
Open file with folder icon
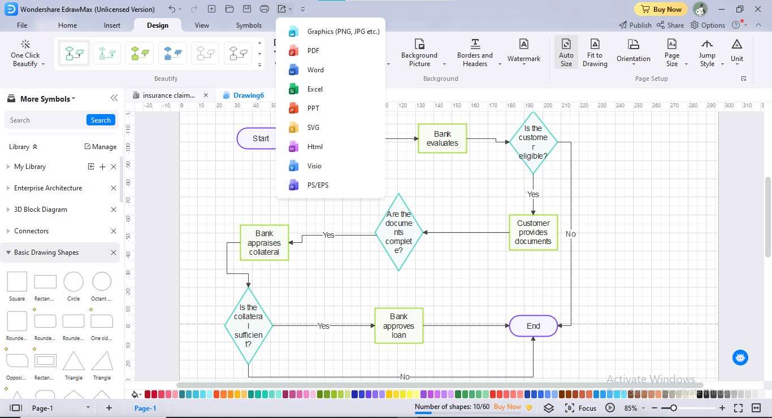point(229,9)
